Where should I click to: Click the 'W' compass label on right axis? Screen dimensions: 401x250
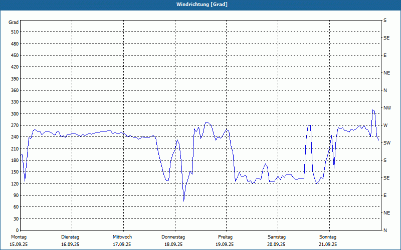pos(385,125)
